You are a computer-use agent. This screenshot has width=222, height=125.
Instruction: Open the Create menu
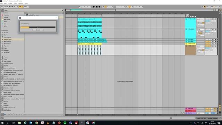[10, 3]
